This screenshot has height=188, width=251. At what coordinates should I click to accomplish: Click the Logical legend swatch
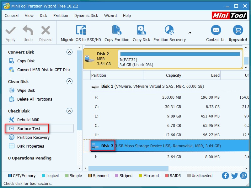point(43,176)
